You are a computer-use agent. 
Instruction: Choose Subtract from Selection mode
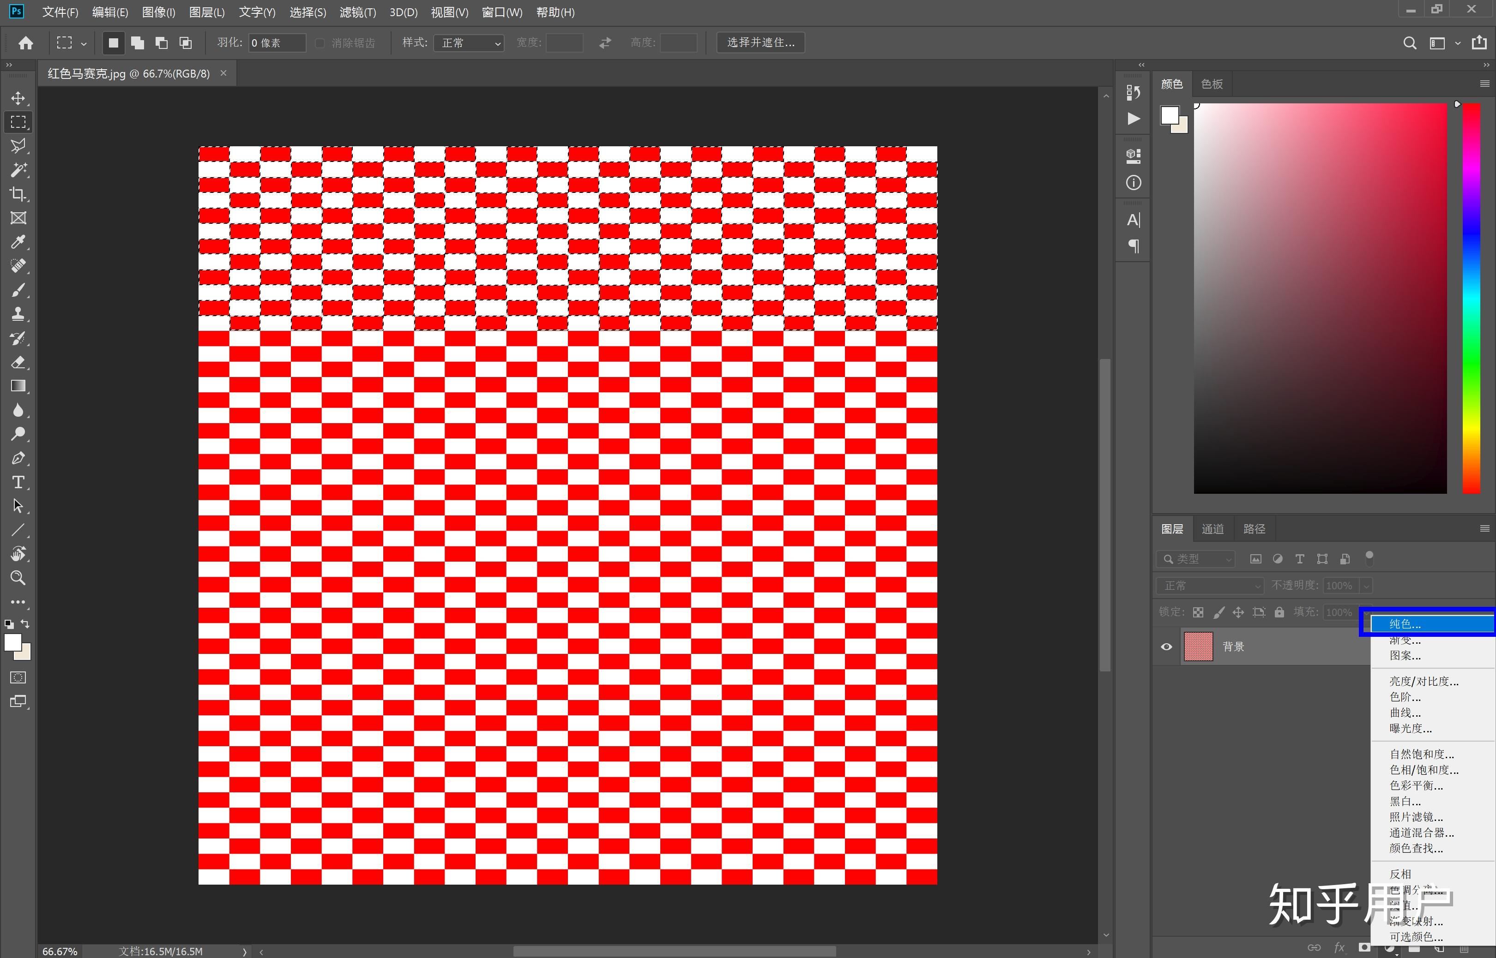(x=161, y=42)
